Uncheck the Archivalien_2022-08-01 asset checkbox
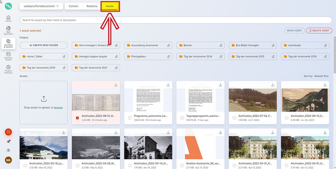 click(77, 118)
